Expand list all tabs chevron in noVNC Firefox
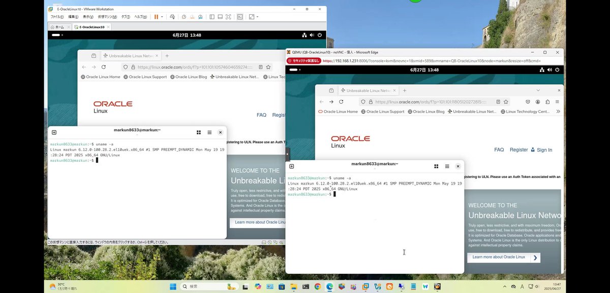 (x=538, y=90)
